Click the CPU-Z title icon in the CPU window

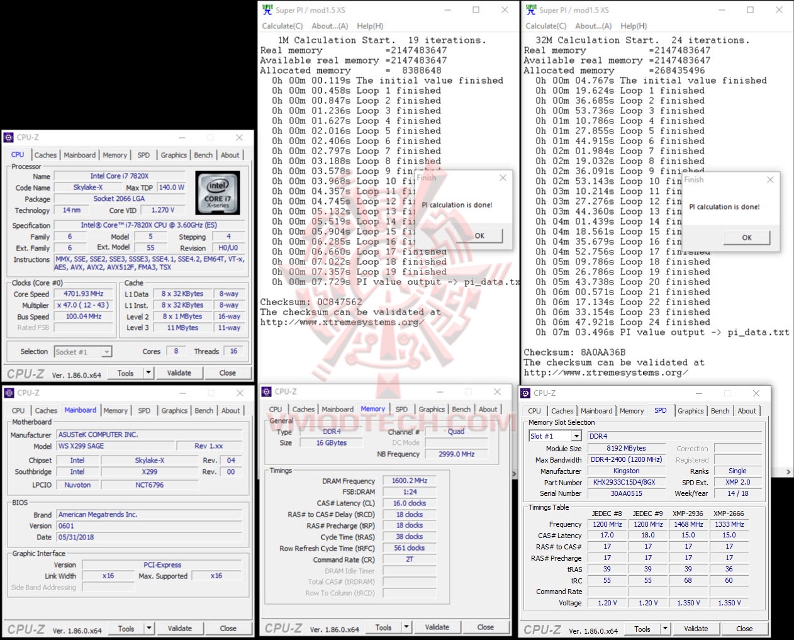8,137
